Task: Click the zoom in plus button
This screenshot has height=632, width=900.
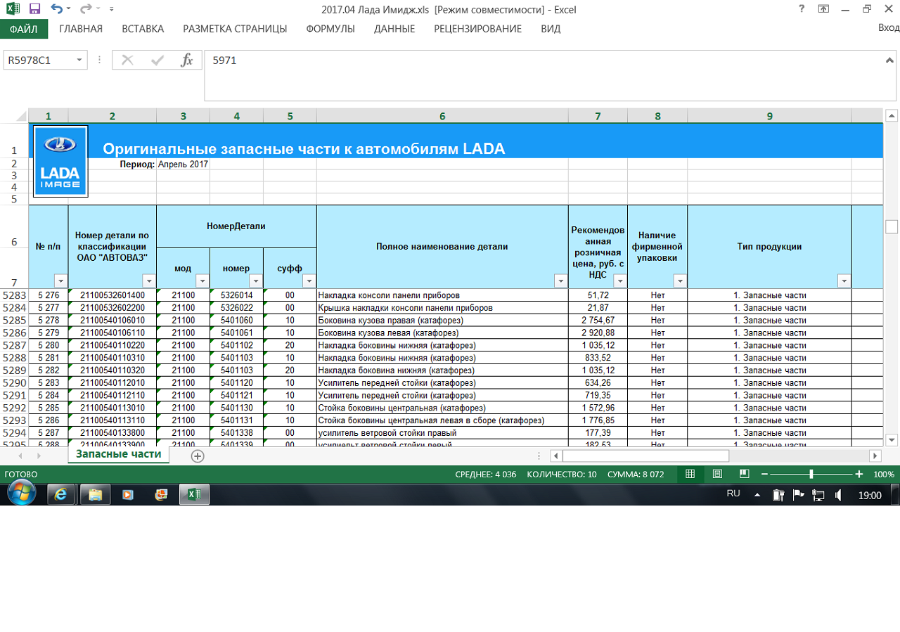Action: tap(859, 475)
